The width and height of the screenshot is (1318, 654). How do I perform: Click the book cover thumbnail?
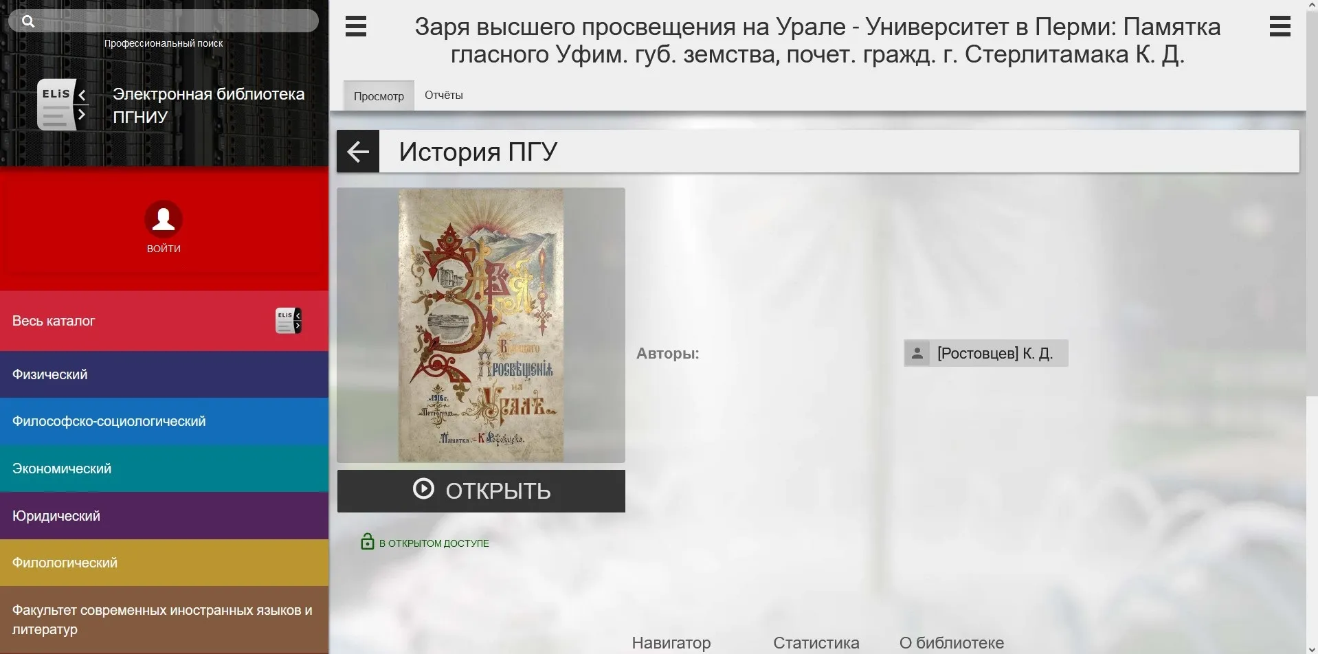(x=481, y=325)
